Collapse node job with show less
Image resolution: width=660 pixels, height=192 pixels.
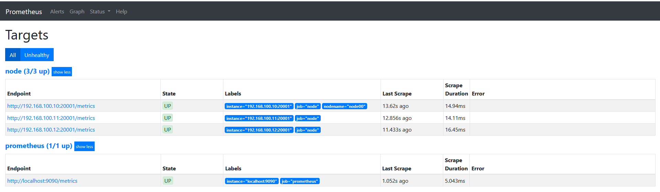click(x=62, y=72)
